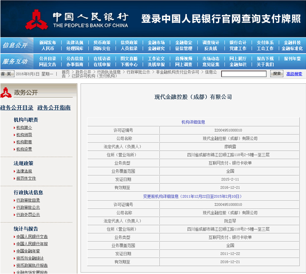The image size is (306, 274).
Task: Open 报刊年鉴 menu item
Action: (292, 59)
